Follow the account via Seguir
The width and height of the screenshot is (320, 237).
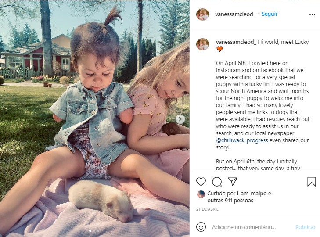click(270, 14)
